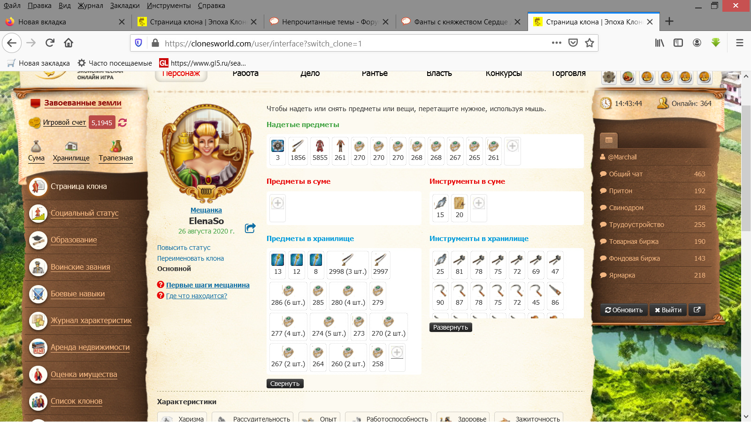Click the refresh icon beside game account balance
Viewport: 751px width, 422px height.
123,122
